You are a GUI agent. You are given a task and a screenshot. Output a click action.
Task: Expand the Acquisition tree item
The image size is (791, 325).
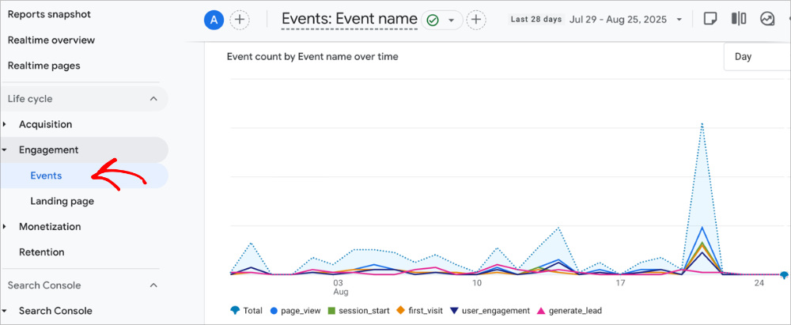click(x=5, y=124)
